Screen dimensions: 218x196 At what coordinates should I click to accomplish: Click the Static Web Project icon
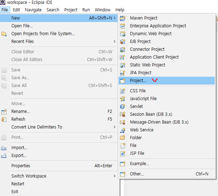(x=122, y=65)
